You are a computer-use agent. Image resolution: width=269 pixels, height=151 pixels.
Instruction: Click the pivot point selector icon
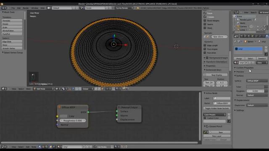(x=63, y=89)
